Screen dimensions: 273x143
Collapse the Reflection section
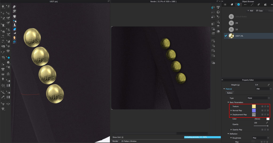[x=228, y=134]
